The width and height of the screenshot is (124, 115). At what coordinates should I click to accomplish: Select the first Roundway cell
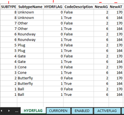coord(30,34)
